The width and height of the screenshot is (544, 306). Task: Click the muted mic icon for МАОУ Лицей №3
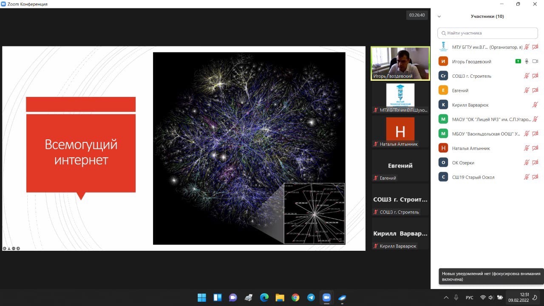[x=535, y=119]
